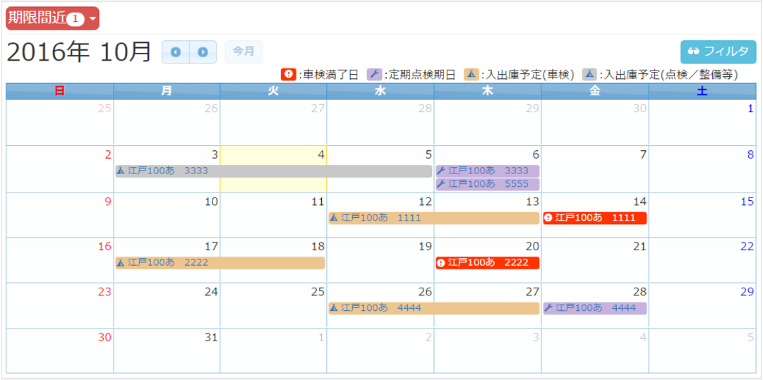Go to next month arrow
The width and height of the screenshot is (763, 380).
pos(203,52)
